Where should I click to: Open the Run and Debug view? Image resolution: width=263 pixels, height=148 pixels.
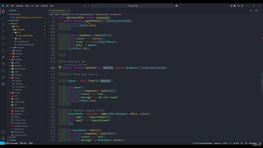(3, 31)
